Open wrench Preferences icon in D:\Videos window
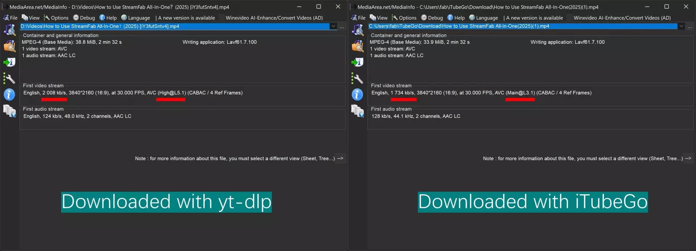Image resolution: width=696 pixels, height=251 pixels. tap(9, 78)
